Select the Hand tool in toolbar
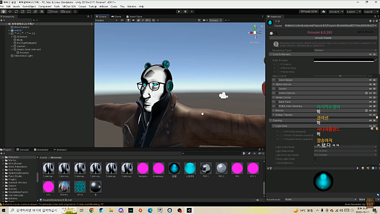The width and height of the screenshot is (380, 214). coord(4,11)
